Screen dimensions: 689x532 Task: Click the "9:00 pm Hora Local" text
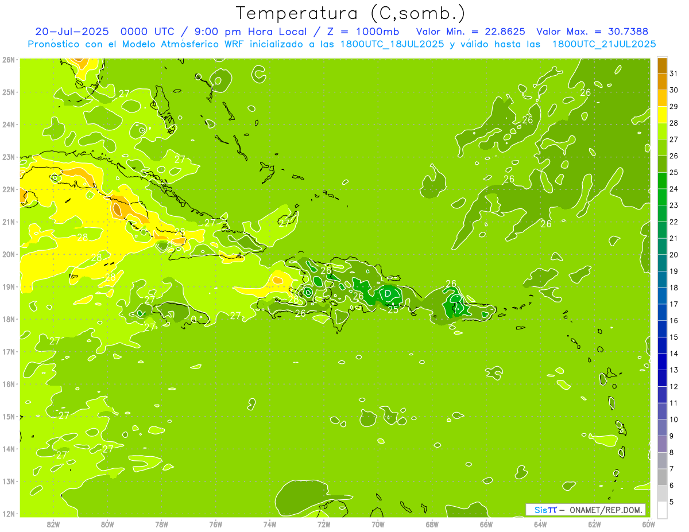click(x=251, y=32)
